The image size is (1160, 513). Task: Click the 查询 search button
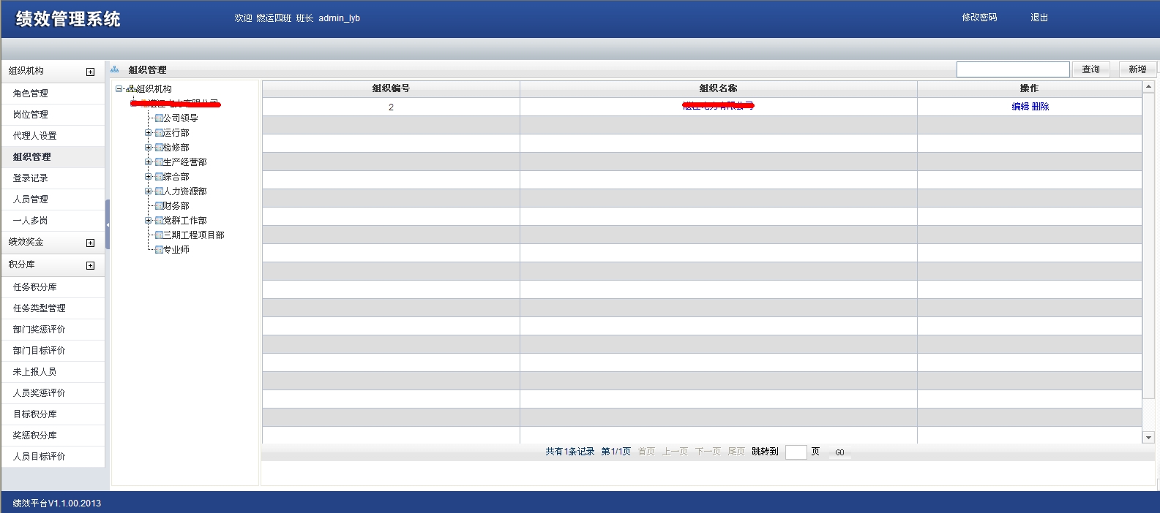click(x=1090, y=69)
